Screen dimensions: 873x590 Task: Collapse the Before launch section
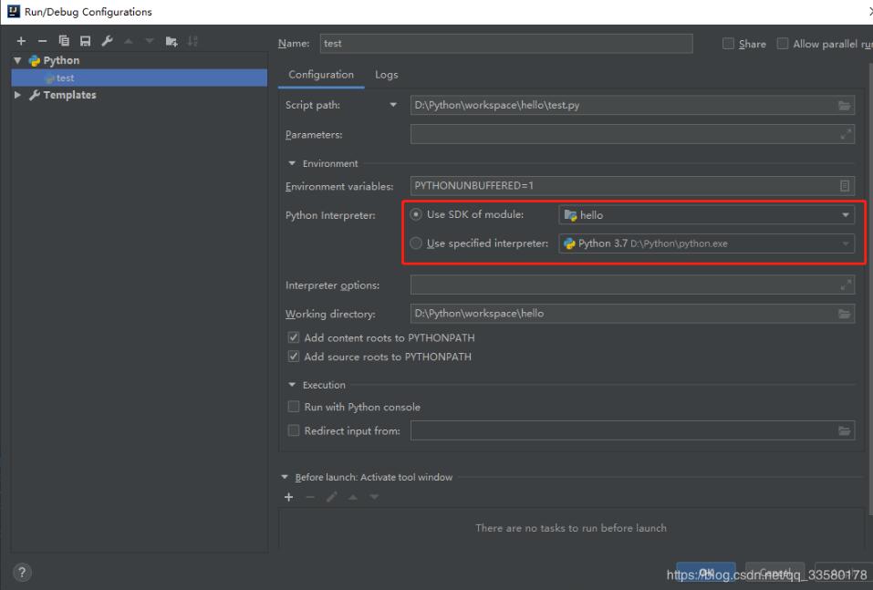(x=285, y=477)
